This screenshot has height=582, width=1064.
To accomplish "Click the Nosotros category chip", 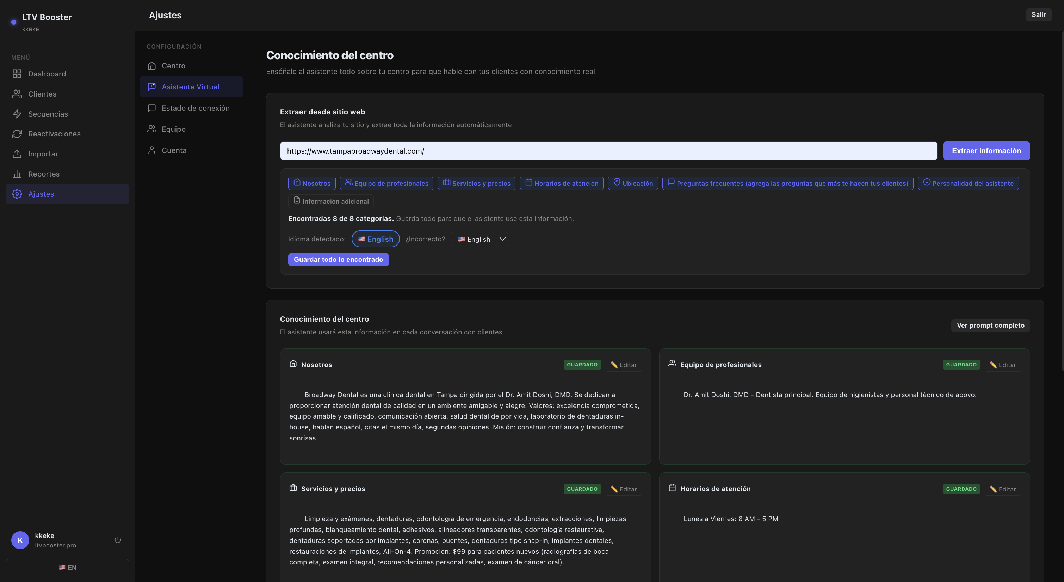I will pyautogui.click(x=312, y=184).
